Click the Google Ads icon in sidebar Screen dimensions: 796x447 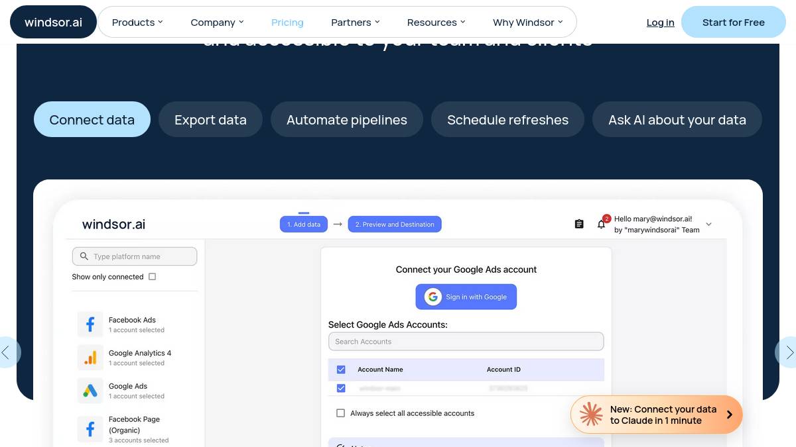(90, 391)
